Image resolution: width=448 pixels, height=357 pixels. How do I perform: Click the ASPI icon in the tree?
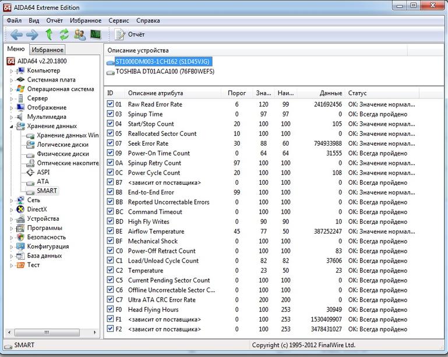(30, 172)
